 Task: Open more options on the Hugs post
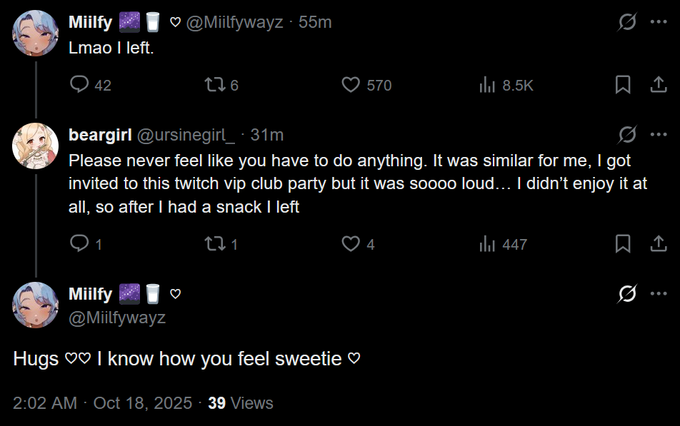658,293
